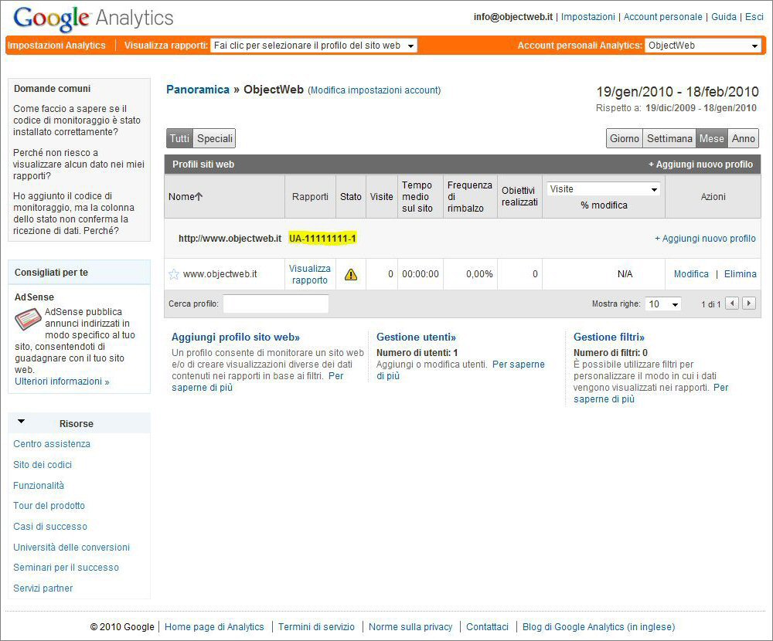The image size is (773, 641).
Task: Click the yellow warning status icon
Action: [351, 274]
